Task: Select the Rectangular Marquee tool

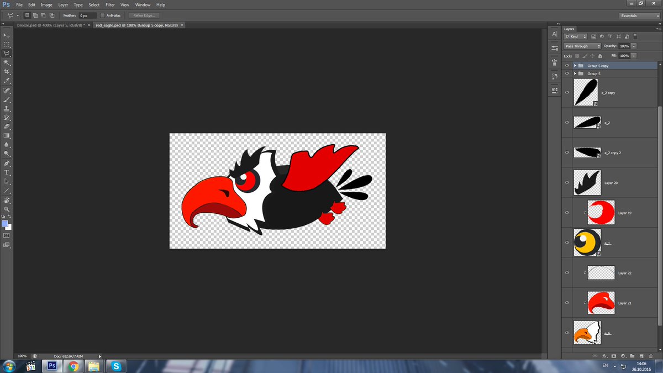Action: click(7, 44)
